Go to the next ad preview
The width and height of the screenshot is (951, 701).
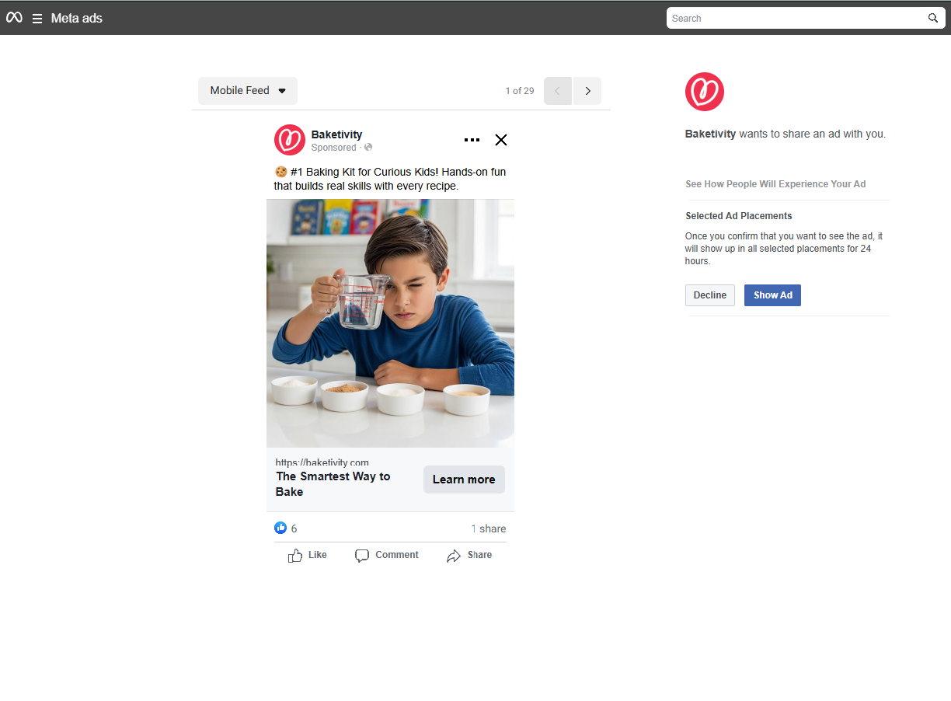(587, 91)
